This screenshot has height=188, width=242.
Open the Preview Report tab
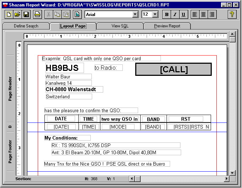coord(167,26)
